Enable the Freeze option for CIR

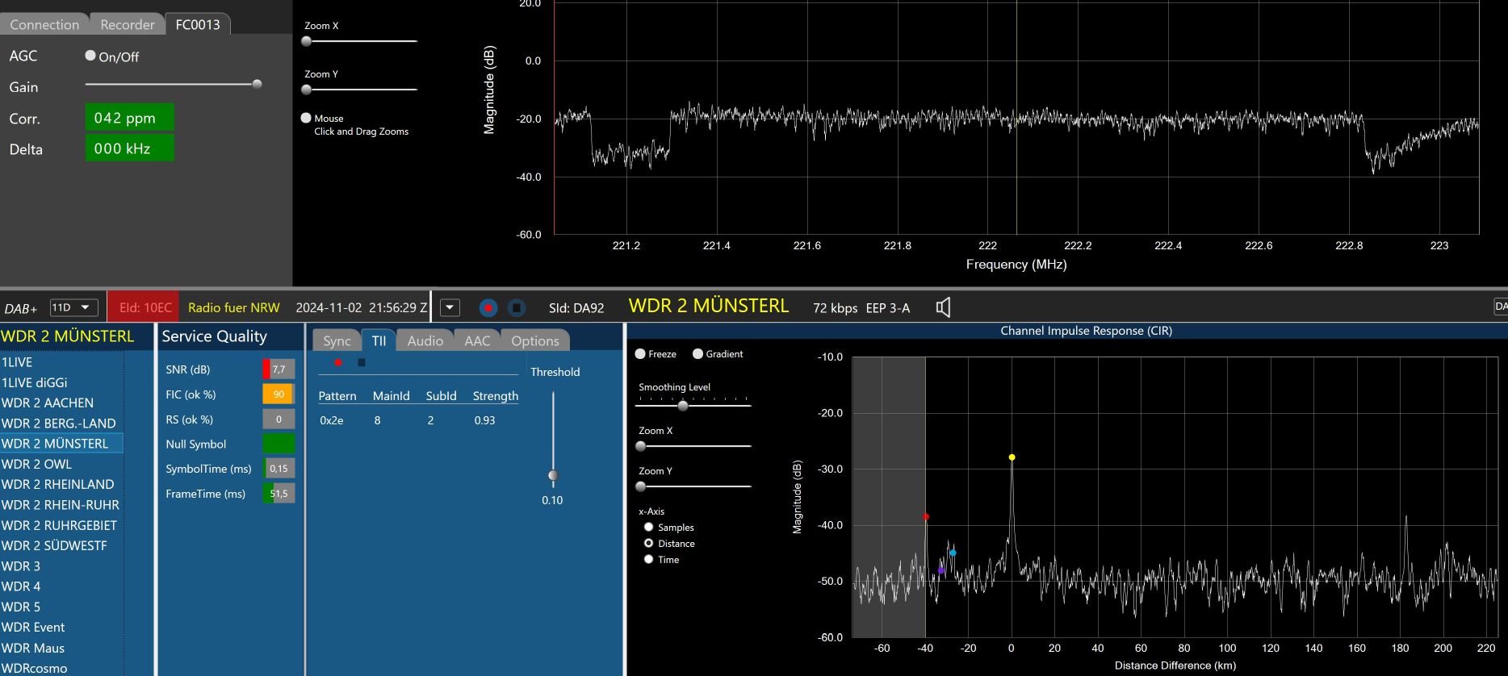tap(640, 354)
